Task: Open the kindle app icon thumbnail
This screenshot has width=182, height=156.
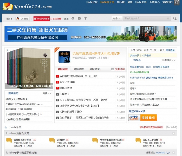Action: [64, 57]
